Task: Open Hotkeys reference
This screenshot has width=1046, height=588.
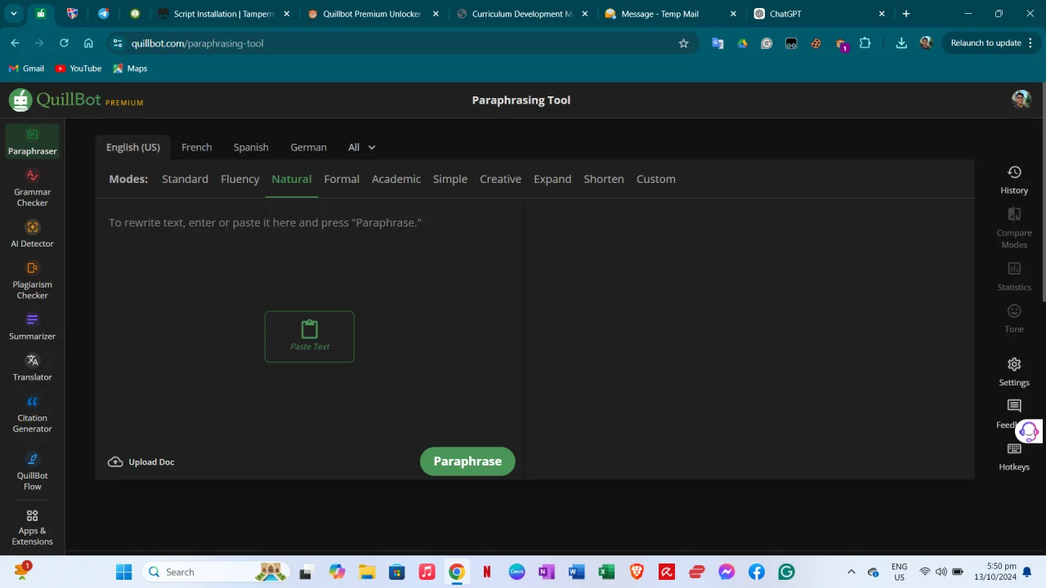Action: coord(1014,457)
